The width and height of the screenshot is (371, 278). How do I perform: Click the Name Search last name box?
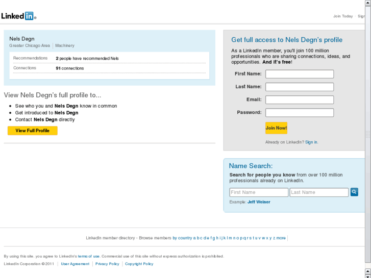click(319, 192)
